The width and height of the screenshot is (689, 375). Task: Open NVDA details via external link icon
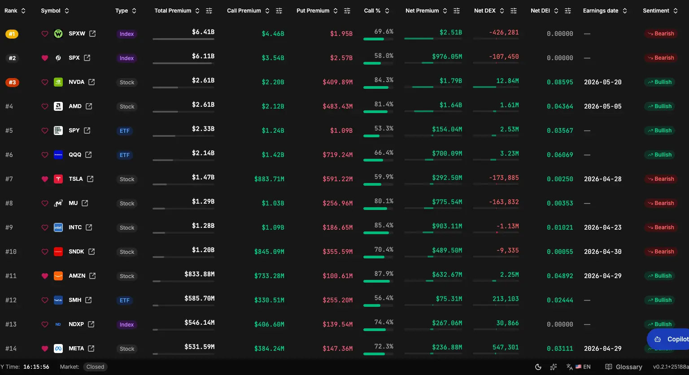coord(92,82)
